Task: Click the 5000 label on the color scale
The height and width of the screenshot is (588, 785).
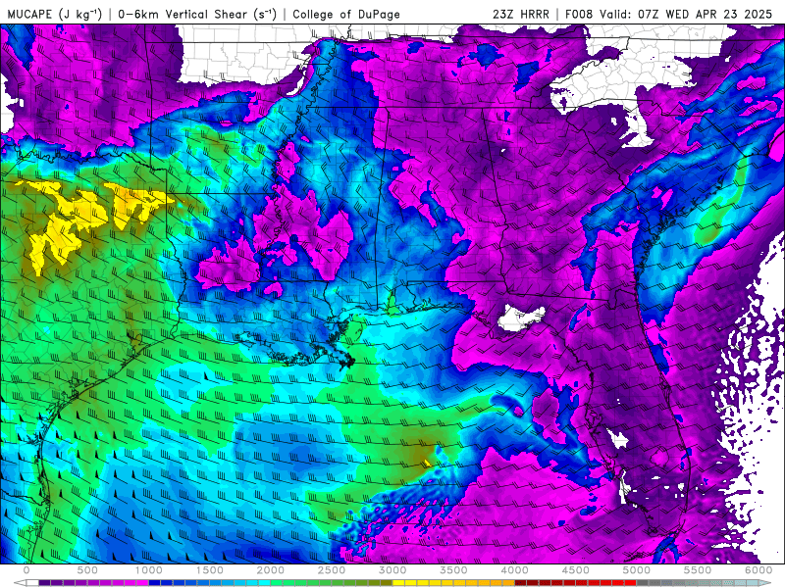Action: coord(637,570)
